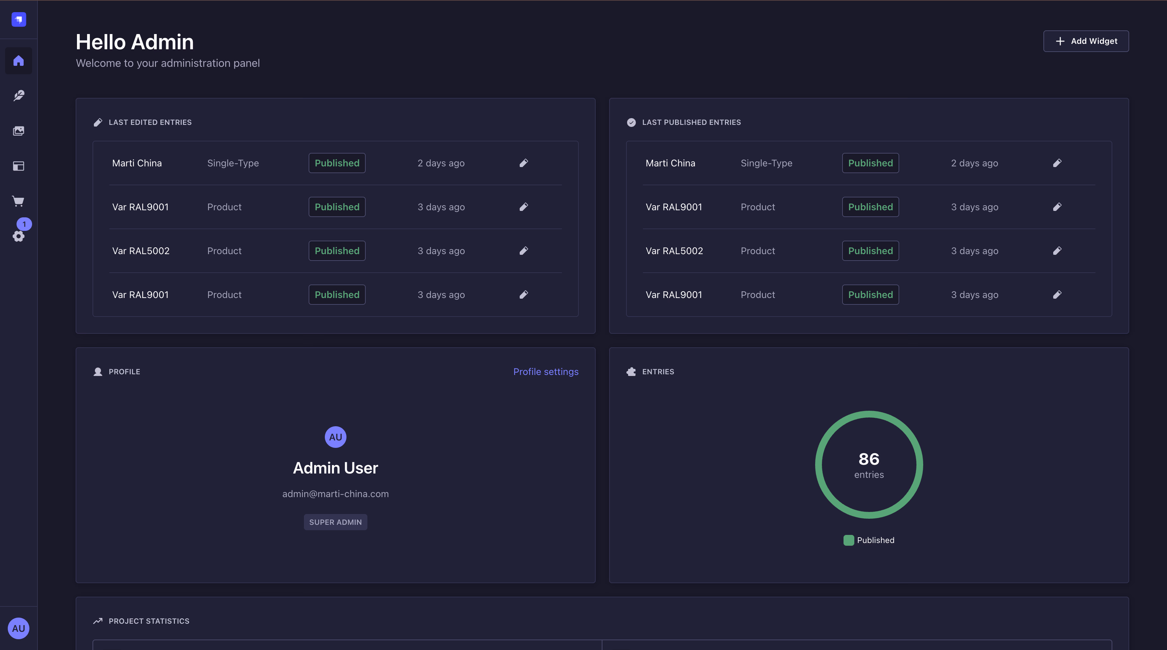Open Content-Type Builder layout icon

pyautogui.click(x=19, y=166)
